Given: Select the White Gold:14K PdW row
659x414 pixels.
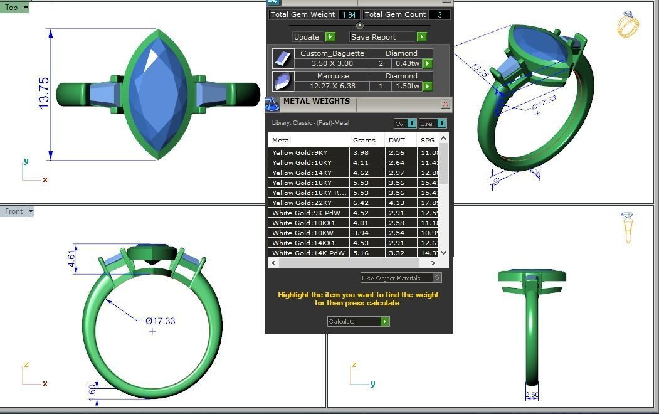Looking at the screenshot, I should (354, 253).
